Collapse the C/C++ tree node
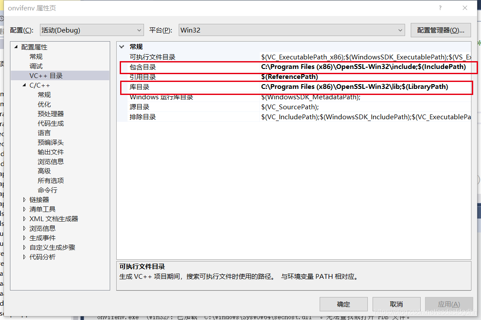The width and height of the screenshot is (481, 320). tap(23, 85)
